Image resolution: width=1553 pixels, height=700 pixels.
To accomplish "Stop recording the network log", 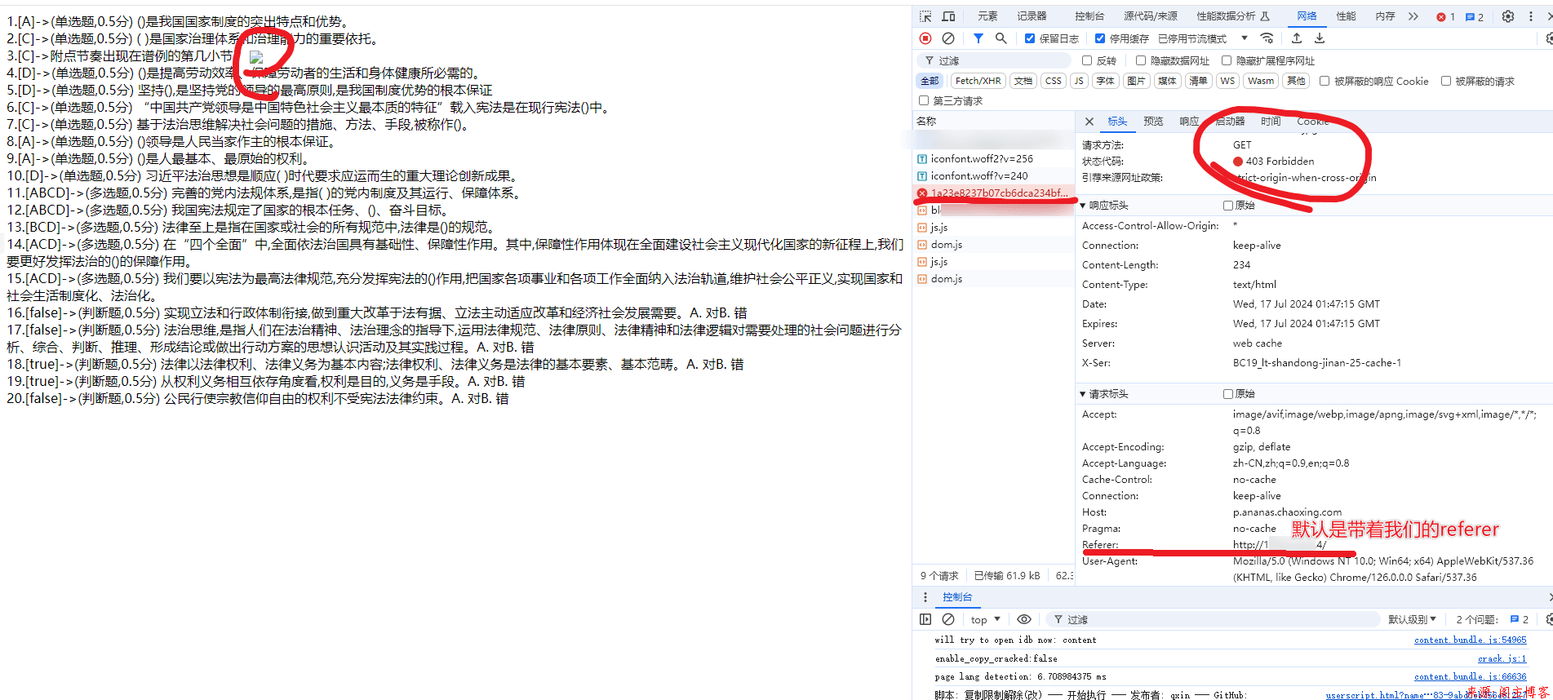I will tap(925, 38).
